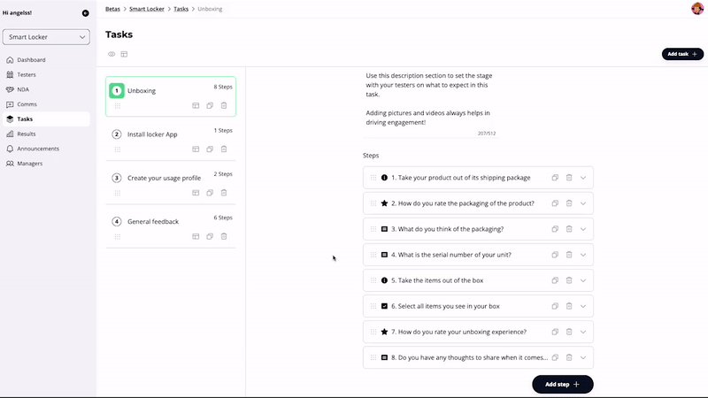Expand step 8 any thoughts to share
The width and height of the screenshot is (708, 398).
coord(583,358)
